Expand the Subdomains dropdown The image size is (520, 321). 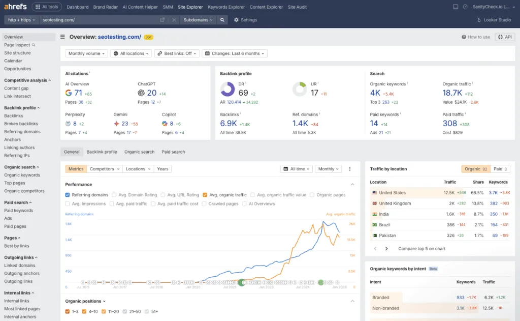click(x=198, y=20)
